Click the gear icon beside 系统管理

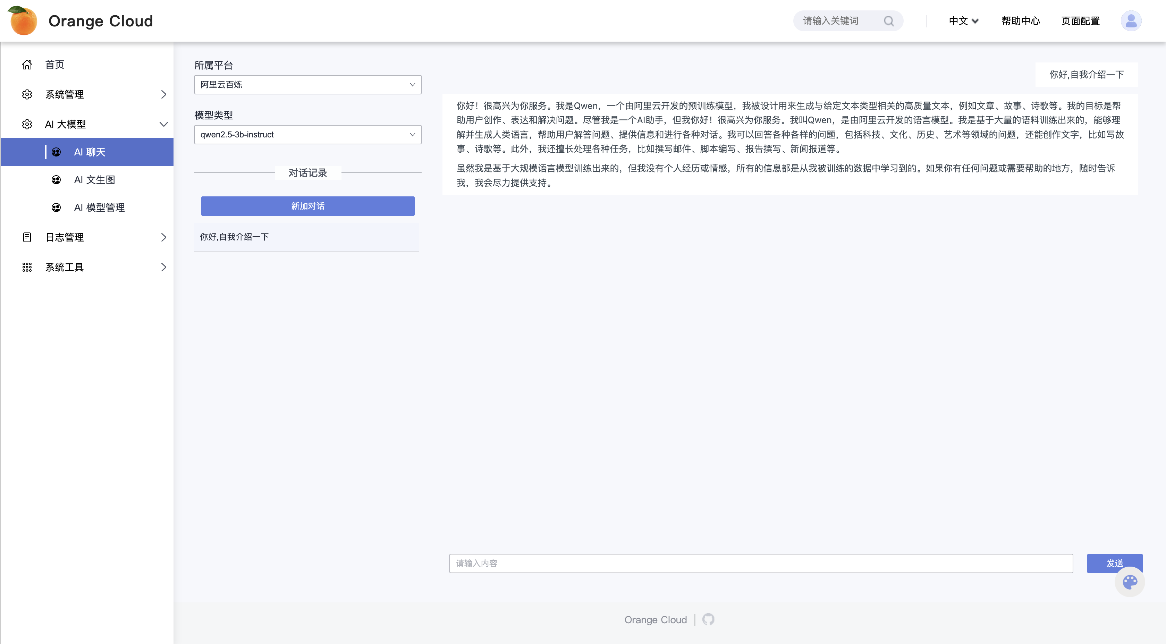pyautogui.click(x=27, y=95)
